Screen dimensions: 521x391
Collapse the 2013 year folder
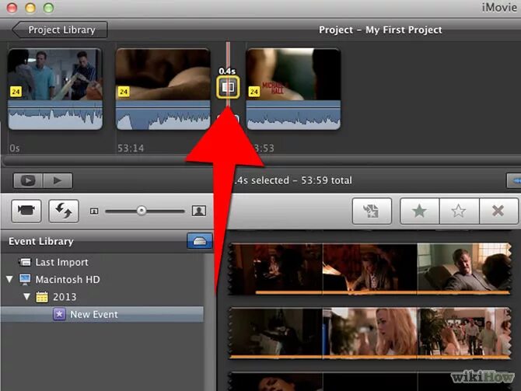[27, 296]
